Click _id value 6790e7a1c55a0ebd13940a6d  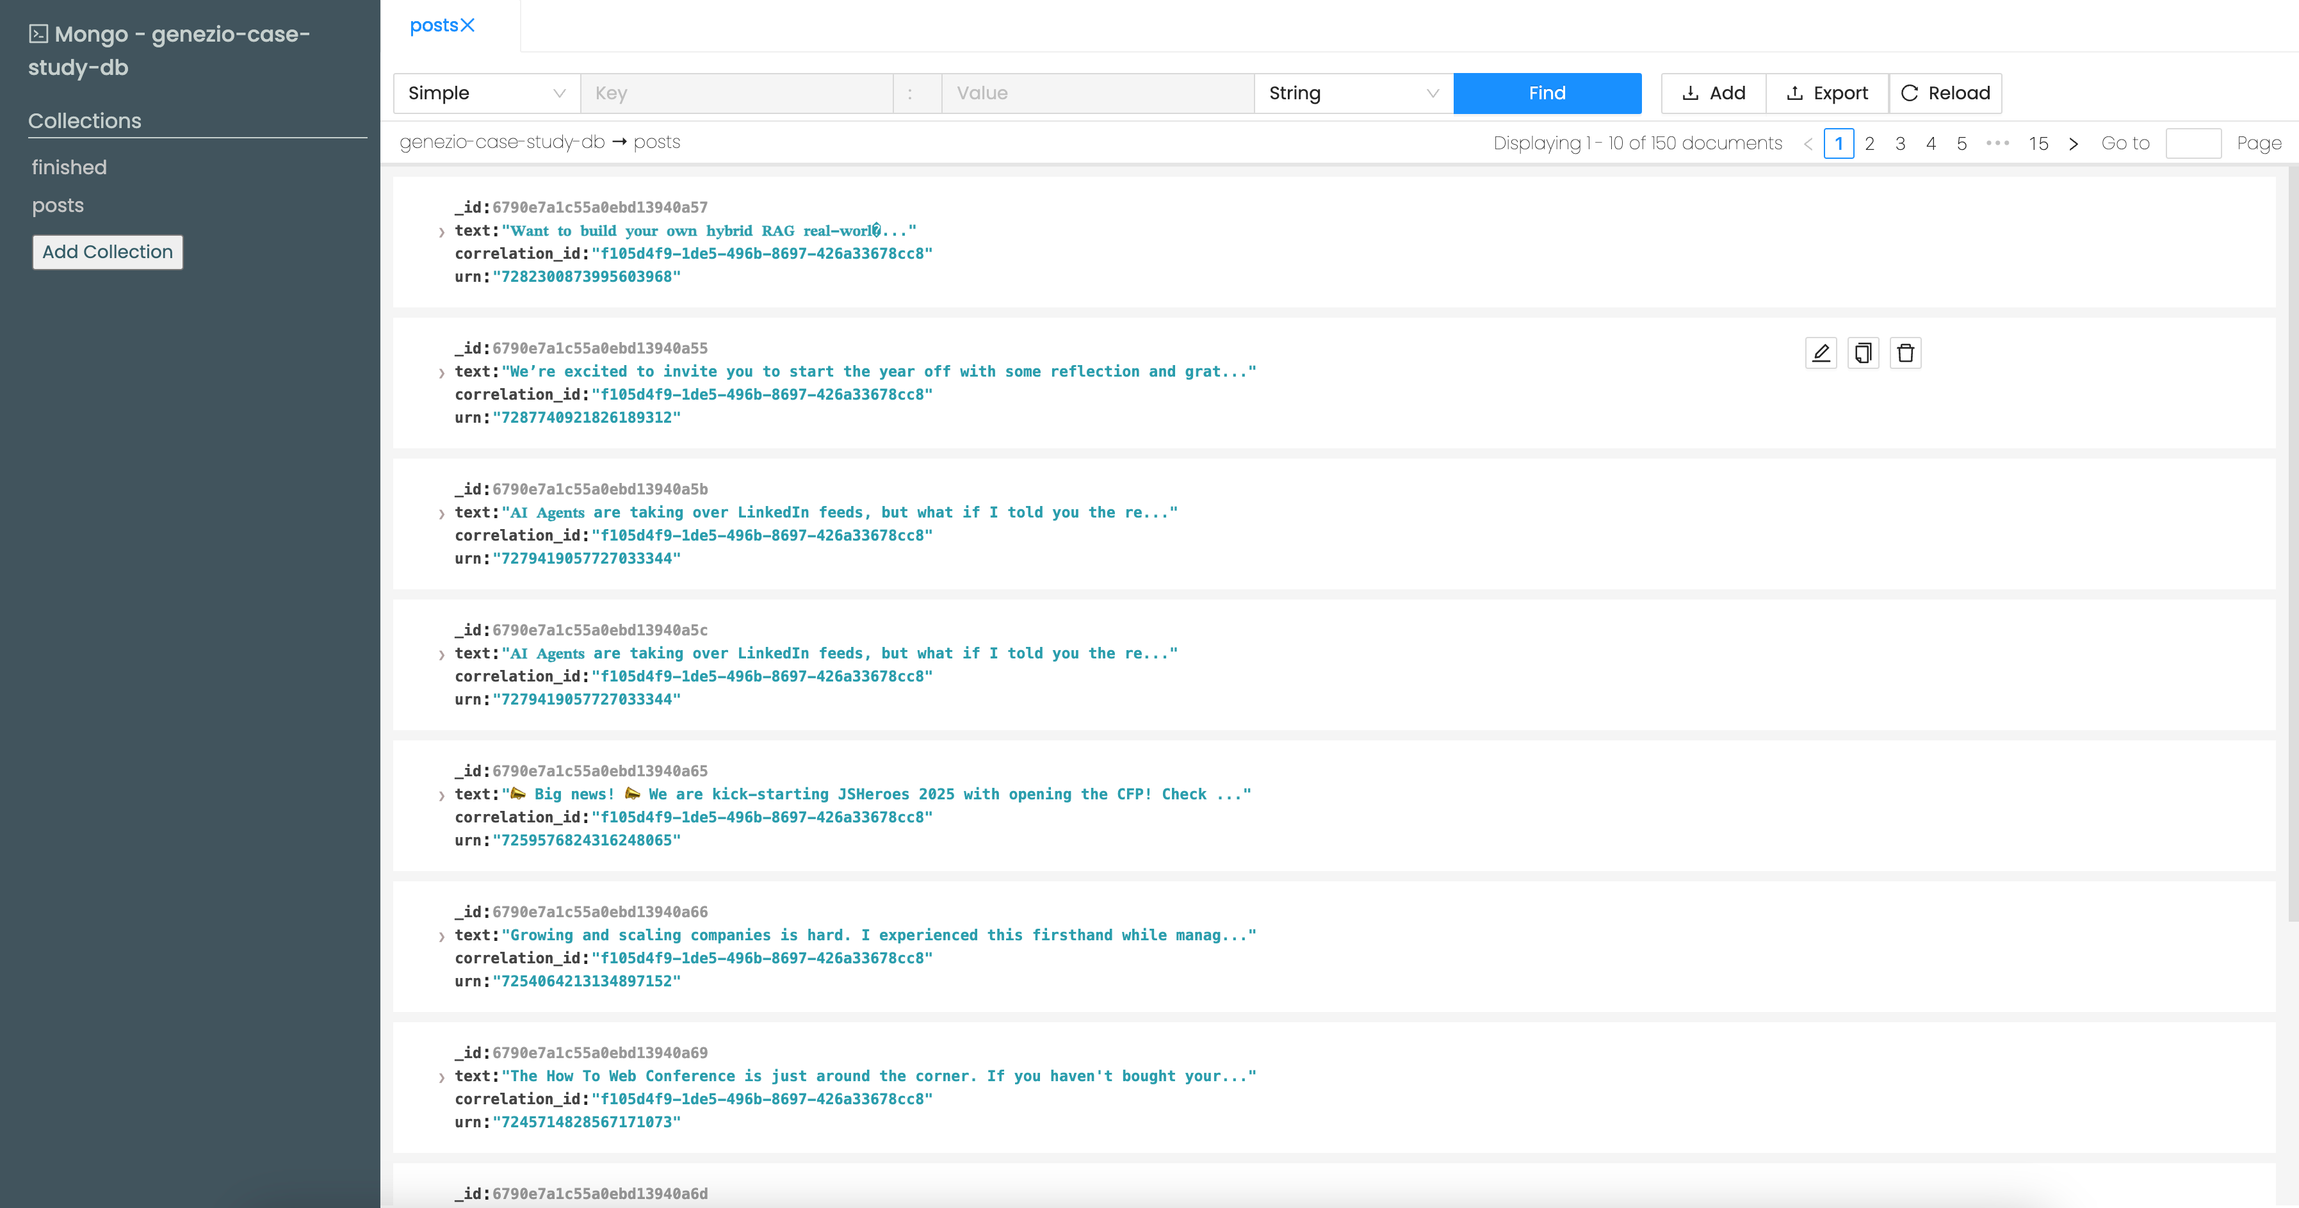click(600, 1195)
